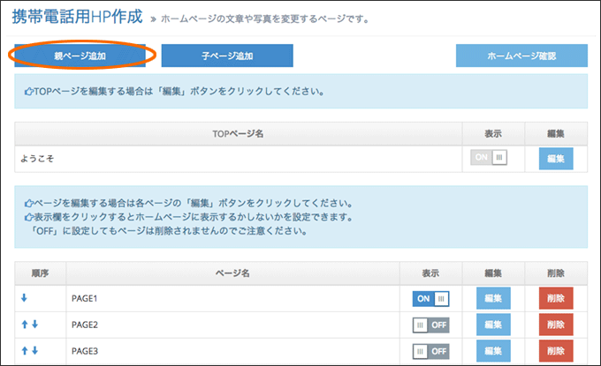Viewport: 601px width, 366px height.
Task: Open the editor for PAGE1
Action: click(x=493, y=298)
